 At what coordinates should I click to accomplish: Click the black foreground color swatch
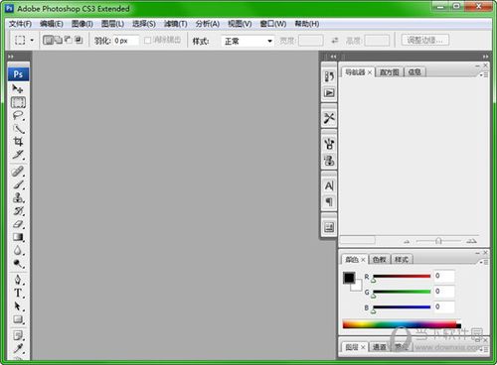click(x=349, y=278)
